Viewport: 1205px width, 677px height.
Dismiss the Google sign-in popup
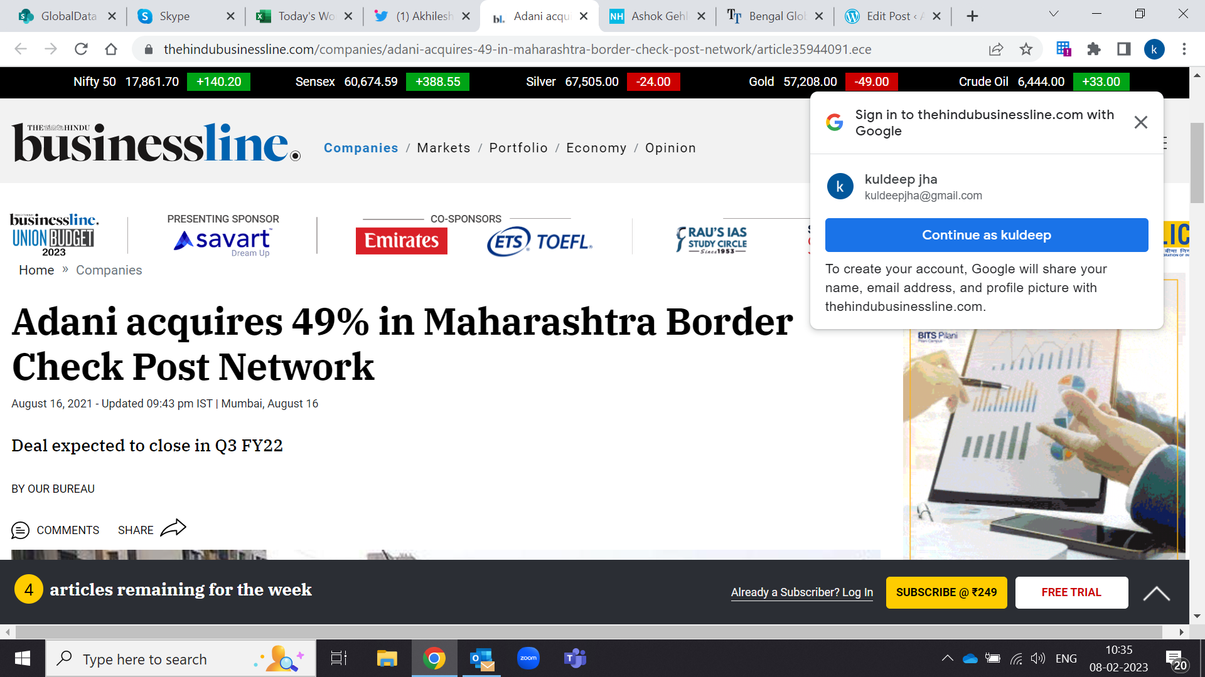click(1141, 122)
